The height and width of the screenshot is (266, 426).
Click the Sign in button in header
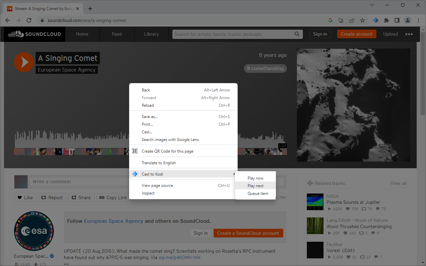320,34
